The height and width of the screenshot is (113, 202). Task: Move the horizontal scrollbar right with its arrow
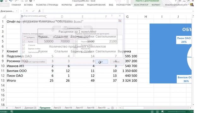(190, 108)
